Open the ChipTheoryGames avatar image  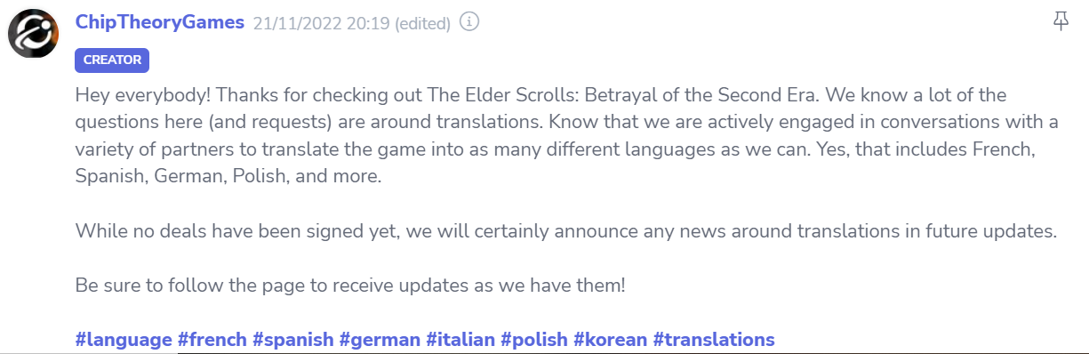(34, 35)
